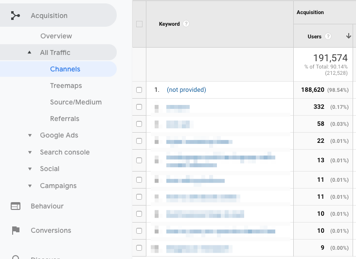This screenshot has width=356, height=259.
Task: Click the Conversions flag icon
Action: [16, 230]
